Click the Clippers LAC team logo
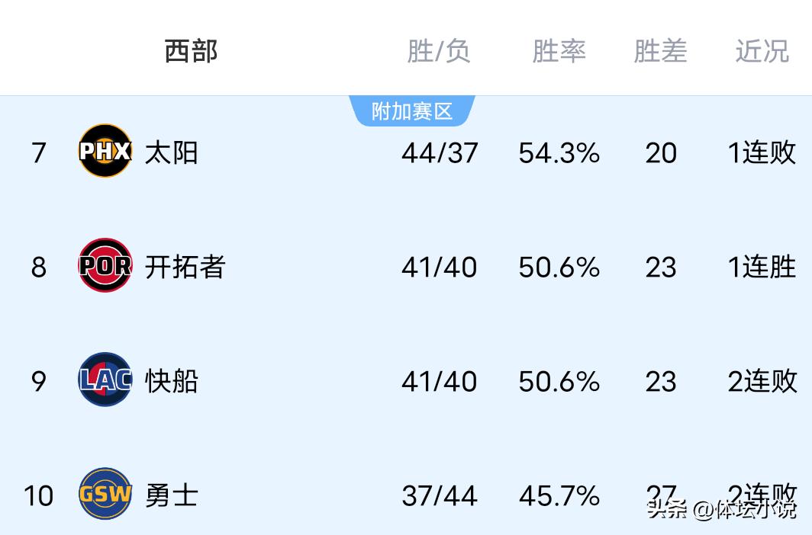 [x=105, y=380]
